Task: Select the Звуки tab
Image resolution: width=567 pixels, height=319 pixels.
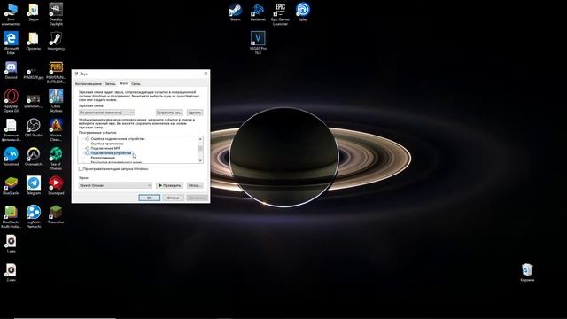Action: [x=124, y=83]
